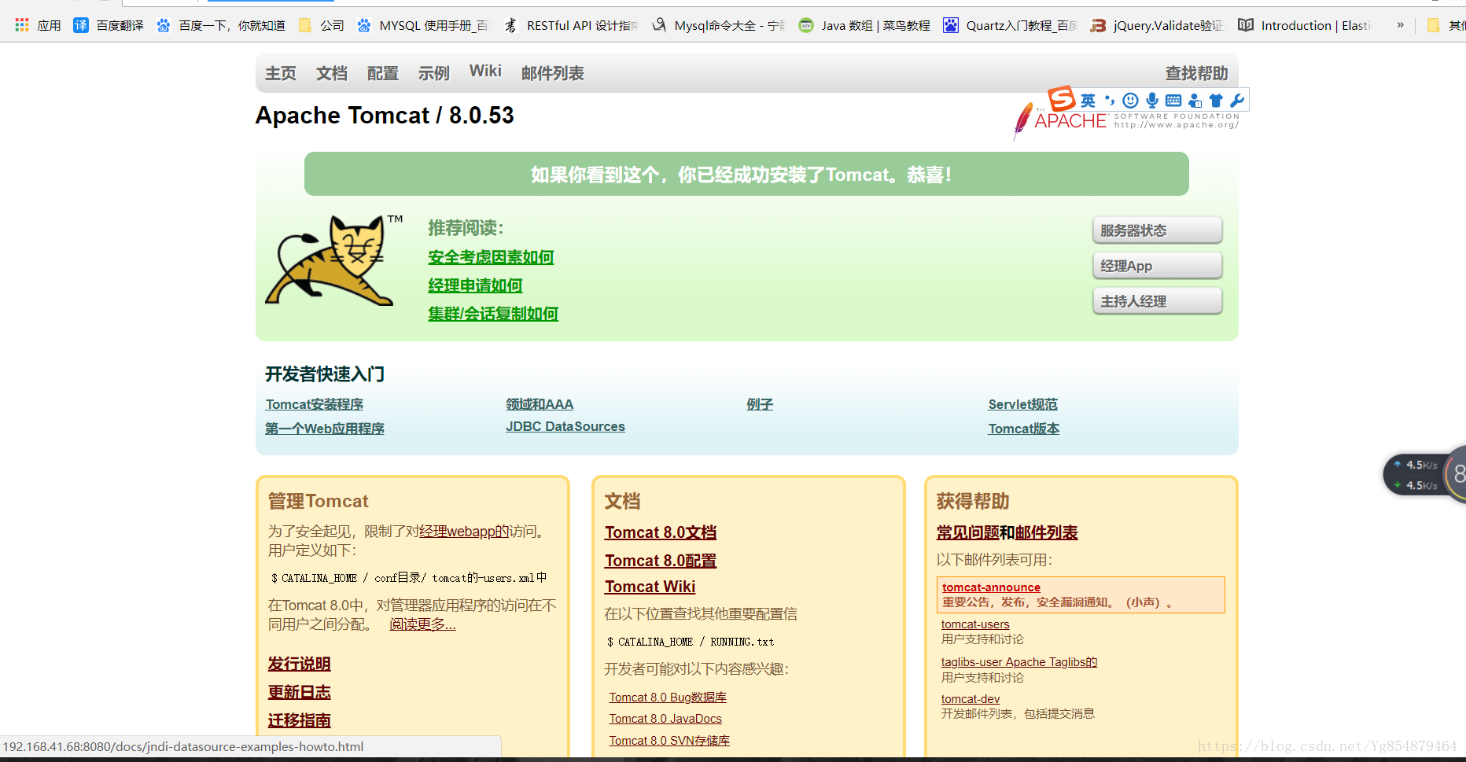Open the Introduction Elastic bookmark
This screenshot has width=1466, height=762.
(1305, 25)
